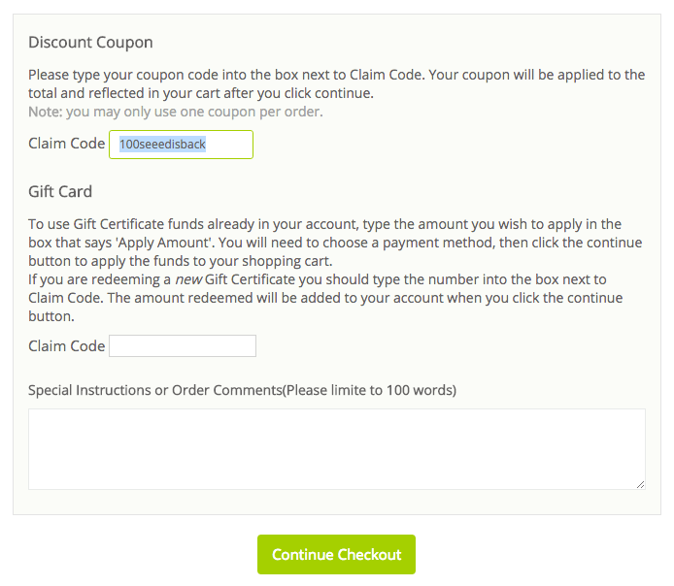Click the comments text area resize handle

coord(640,483)
